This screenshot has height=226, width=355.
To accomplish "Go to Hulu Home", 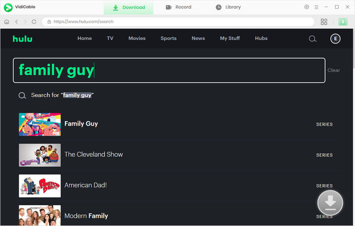I will point(85,39).
